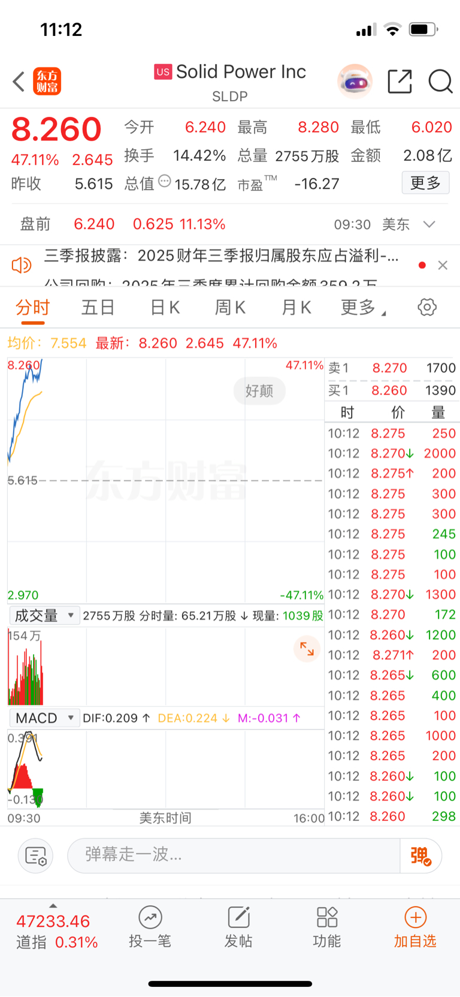Image resolution: width=460 pixels, height=997 pixels.
Task: Open the 成交量 indicator dropdown
Action: (44, 616)
